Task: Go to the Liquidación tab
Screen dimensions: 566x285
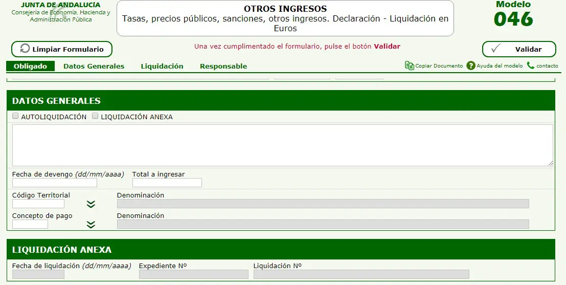Action: (x=162, y=66)
